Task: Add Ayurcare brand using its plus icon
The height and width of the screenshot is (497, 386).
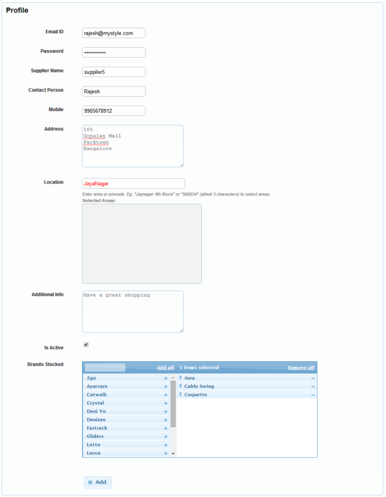Action: click(166, 387)
